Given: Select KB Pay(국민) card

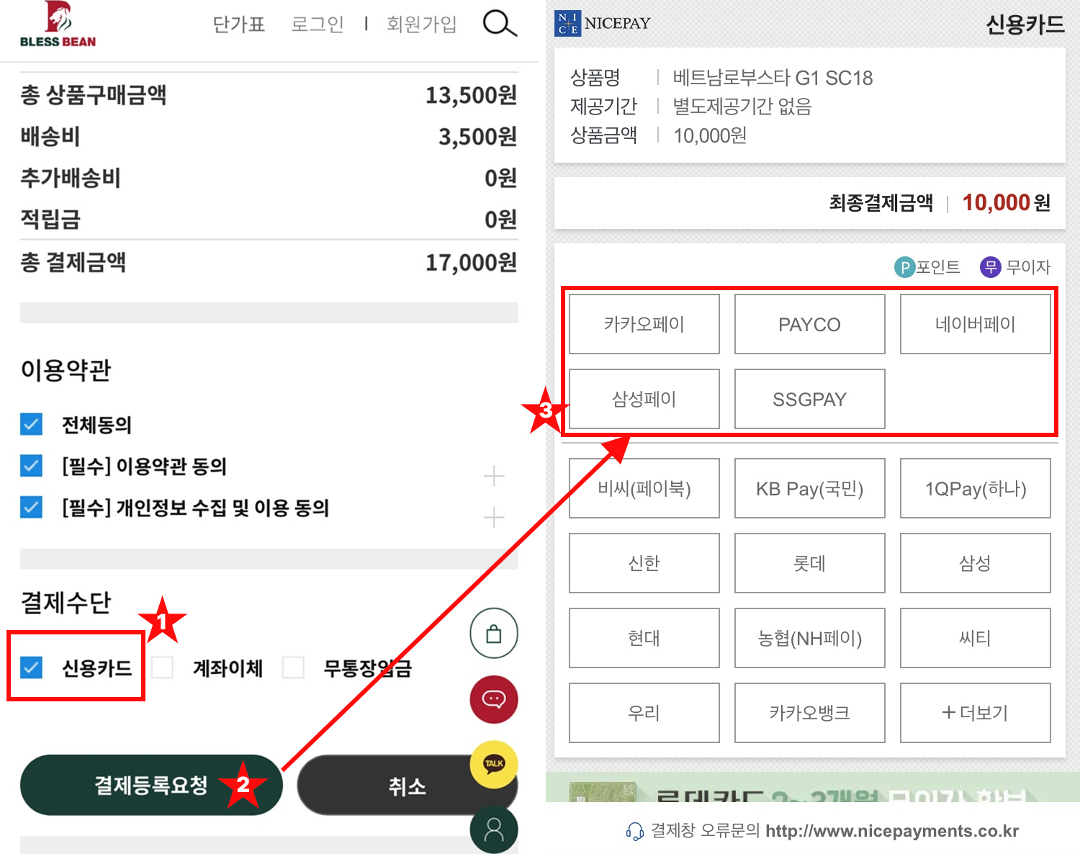Looking at the screenshot, I should [x=810, y=488].
